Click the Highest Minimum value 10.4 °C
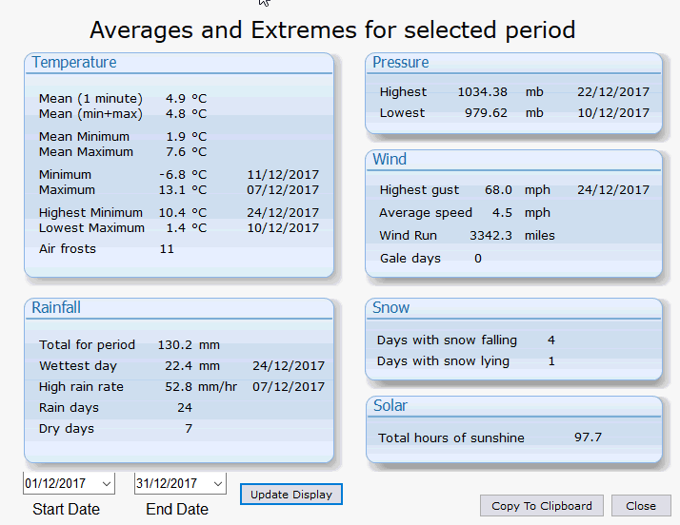Image resolution: width=680 pixels, height=525 pixels. coord(183,213)
